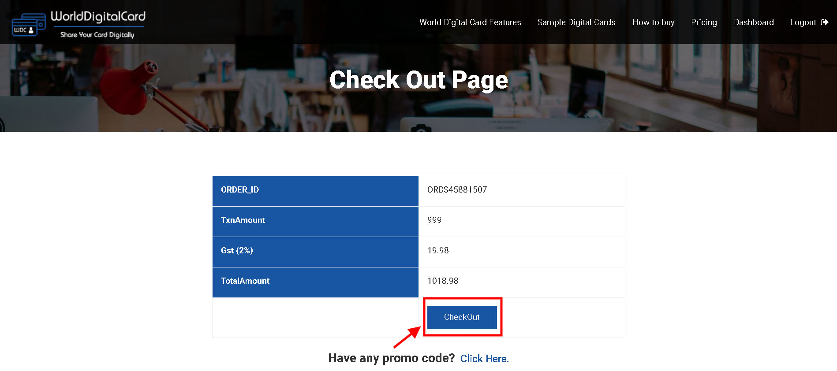This screenshot has height=371, width=837.
Task: Open the Pricing page
Action: pos(704,22)
